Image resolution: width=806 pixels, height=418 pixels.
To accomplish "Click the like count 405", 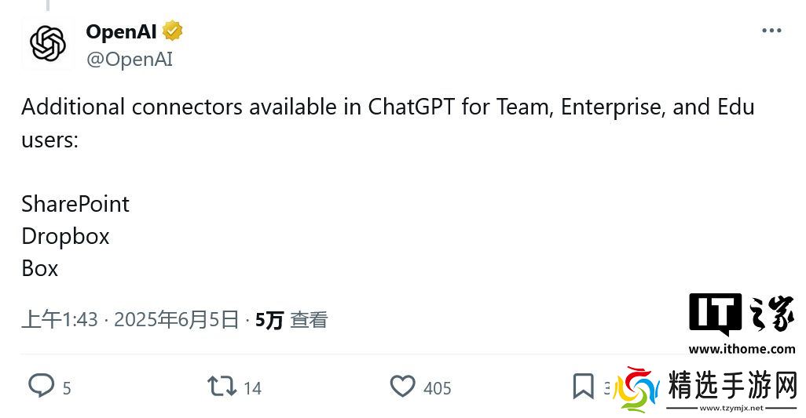I will (x=438, y=388).
